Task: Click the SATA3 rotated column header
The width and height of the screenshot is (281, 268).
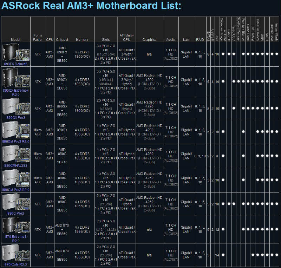Action: click(208, 36)
